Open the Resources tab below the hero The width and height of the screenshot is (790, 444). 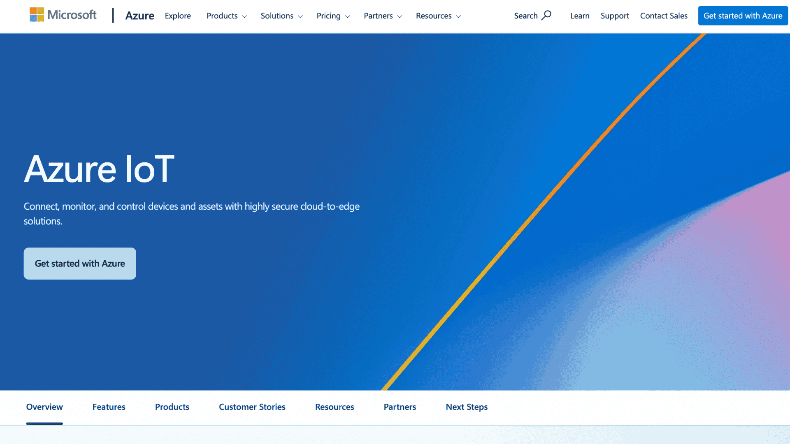(335, 407)
